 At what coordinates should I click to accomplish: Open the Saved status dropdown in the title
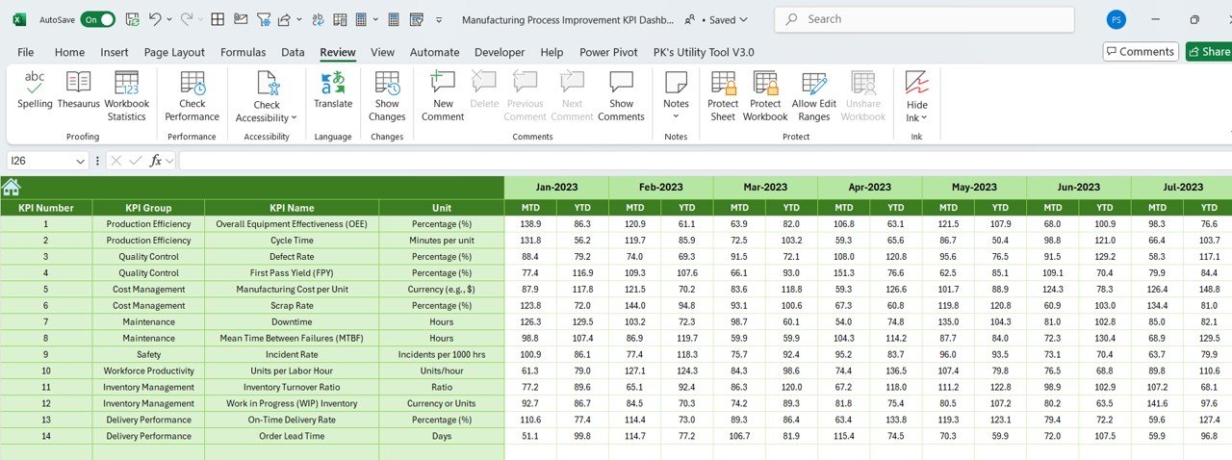point(741,19)
